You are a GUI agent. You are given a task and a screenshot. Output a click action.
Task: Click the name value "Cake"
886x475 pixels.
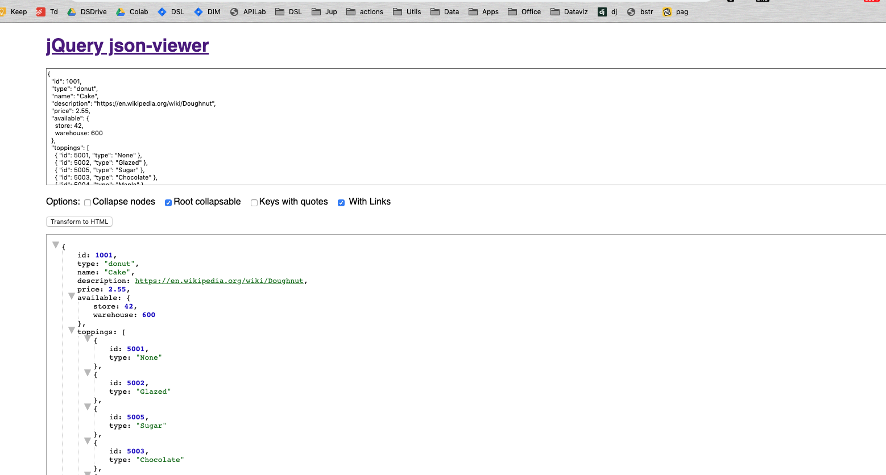coord(117,272)
